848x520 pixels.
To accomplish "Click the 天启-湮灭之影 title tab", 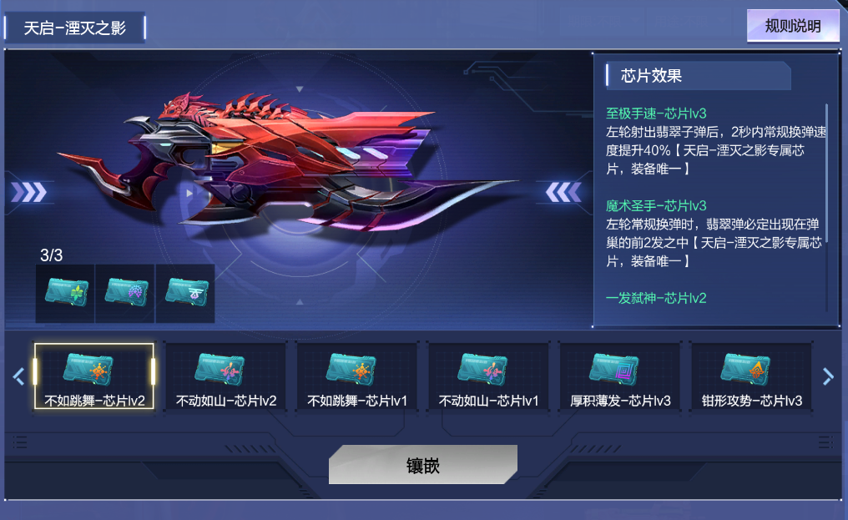I will tap(74, 28).
